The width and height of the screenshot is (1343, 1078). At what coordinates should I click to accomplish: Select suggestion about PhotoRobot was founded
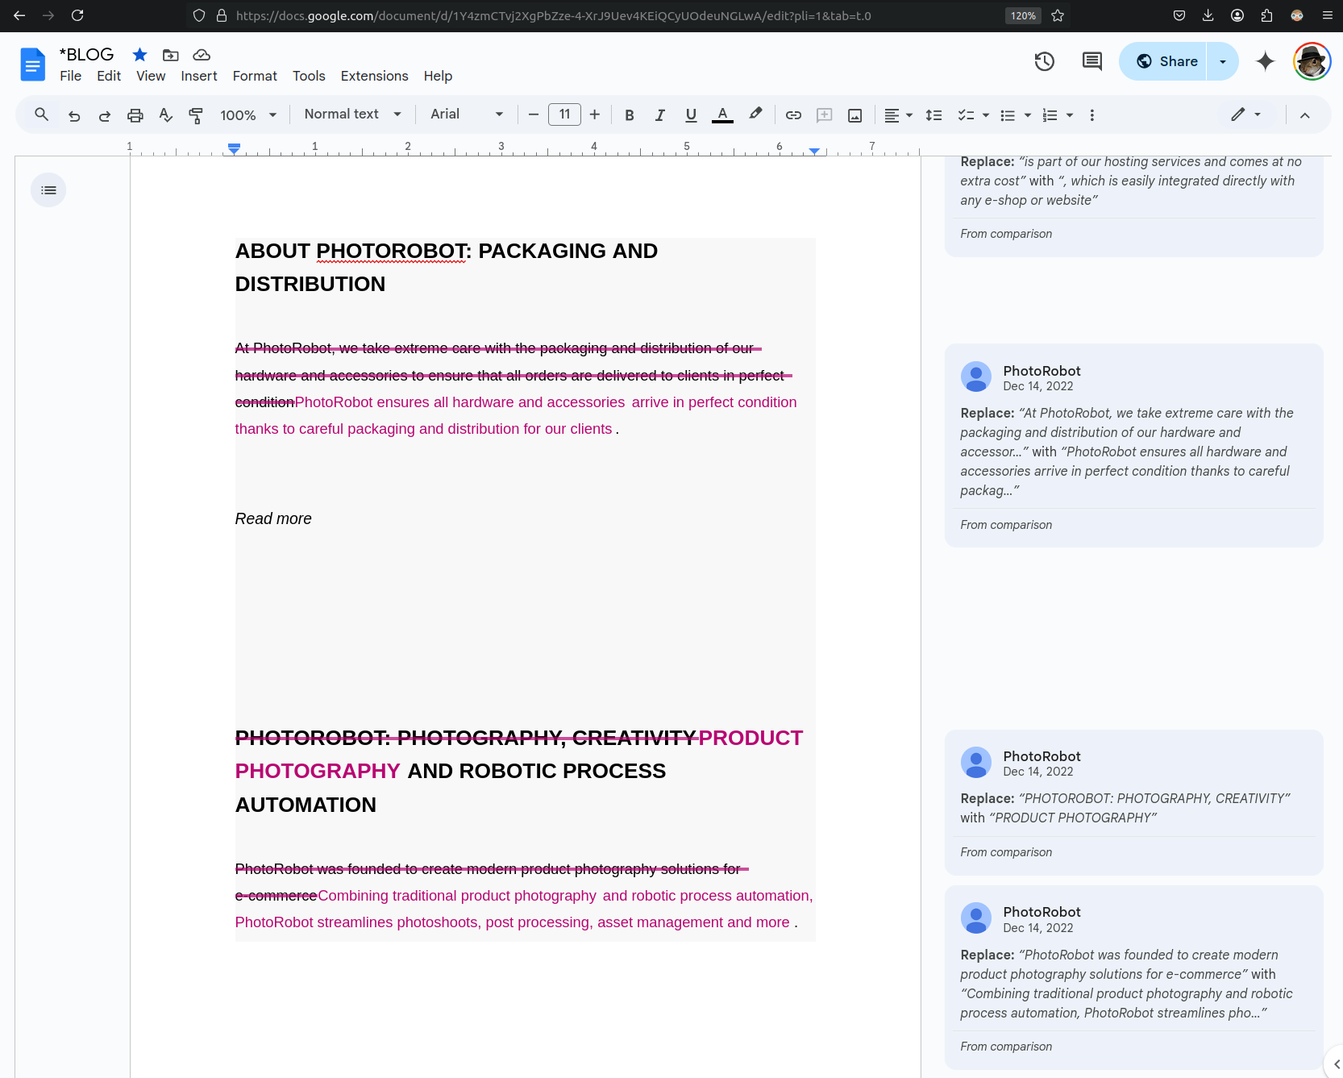[1133, 978]
